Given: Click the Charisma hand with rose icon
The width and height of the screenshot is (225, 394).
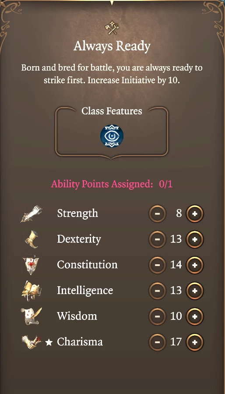Looking at the screenshot, I should coord(32,342).
